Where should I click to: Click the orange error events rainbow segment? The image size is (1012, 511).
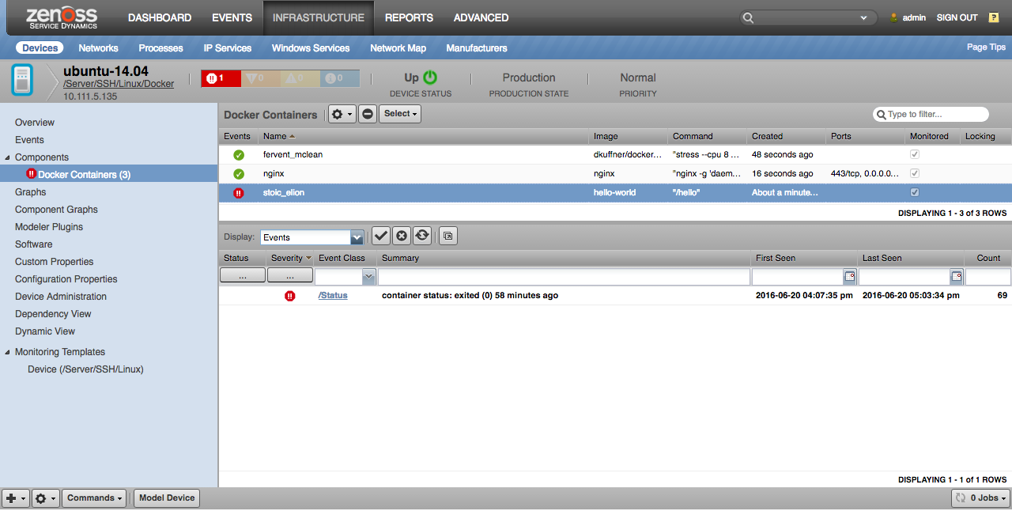pyautogui.click(x=261, y=78)
